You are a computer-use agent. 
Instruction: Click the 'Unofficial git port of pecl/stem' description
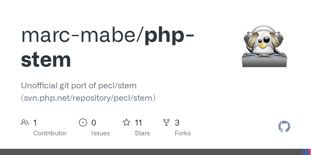pos(79,86)
